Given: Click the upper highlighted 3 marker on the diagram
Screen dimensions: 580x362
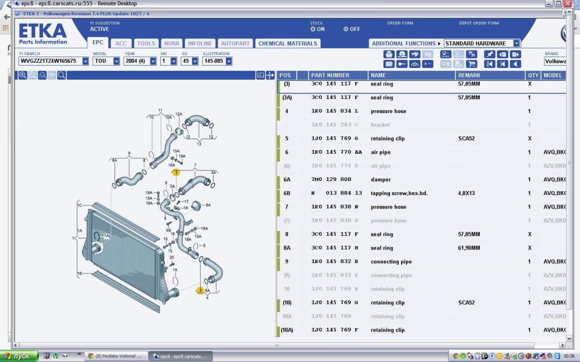Looking at the screenshot, I should click(x=176, y=173).
